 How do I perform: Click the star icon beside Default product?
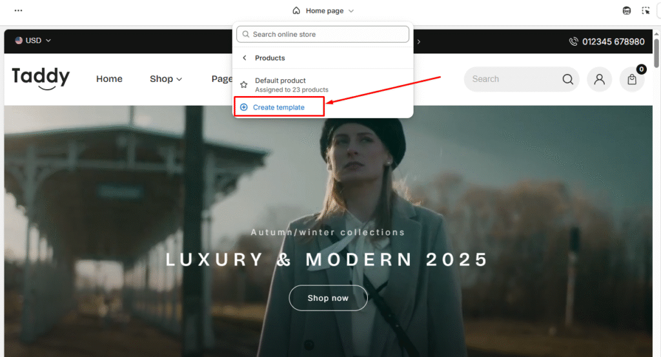point(244,84)
